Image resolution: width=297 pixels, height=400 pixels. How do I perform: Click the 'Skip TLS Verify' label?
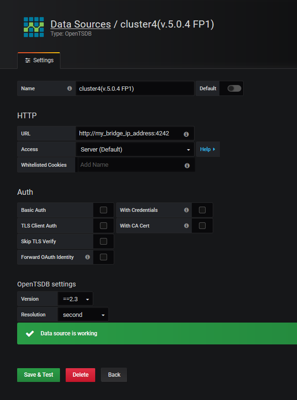(39, 241)
